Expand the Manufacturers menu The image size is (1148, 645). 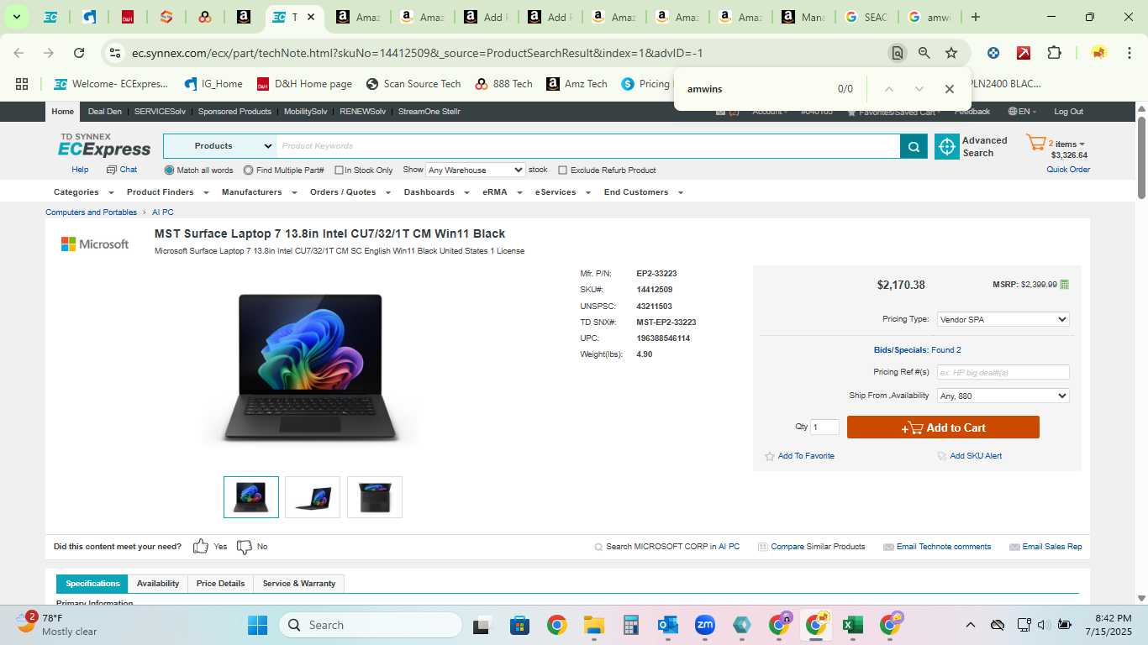click(259, 192)
